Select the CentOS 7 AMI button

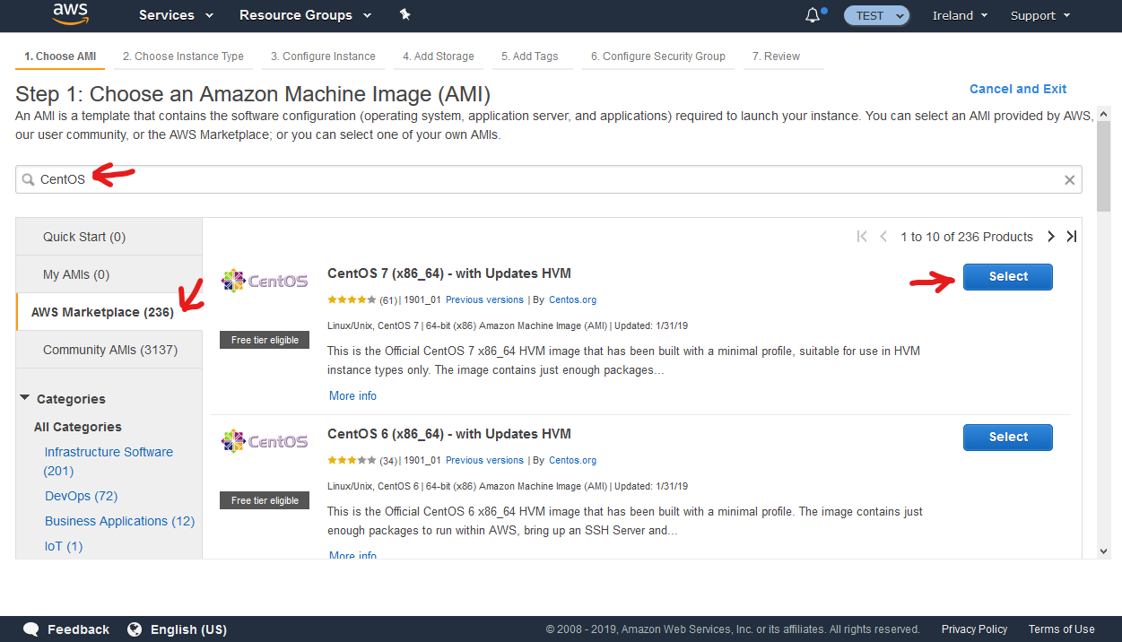pyautogui.click(x=1008, y=277)
